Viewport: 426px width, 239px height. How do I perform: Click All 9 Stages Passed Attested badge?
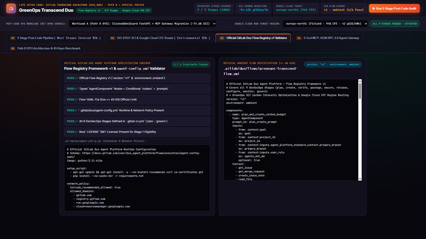click(x=395, y=24)
